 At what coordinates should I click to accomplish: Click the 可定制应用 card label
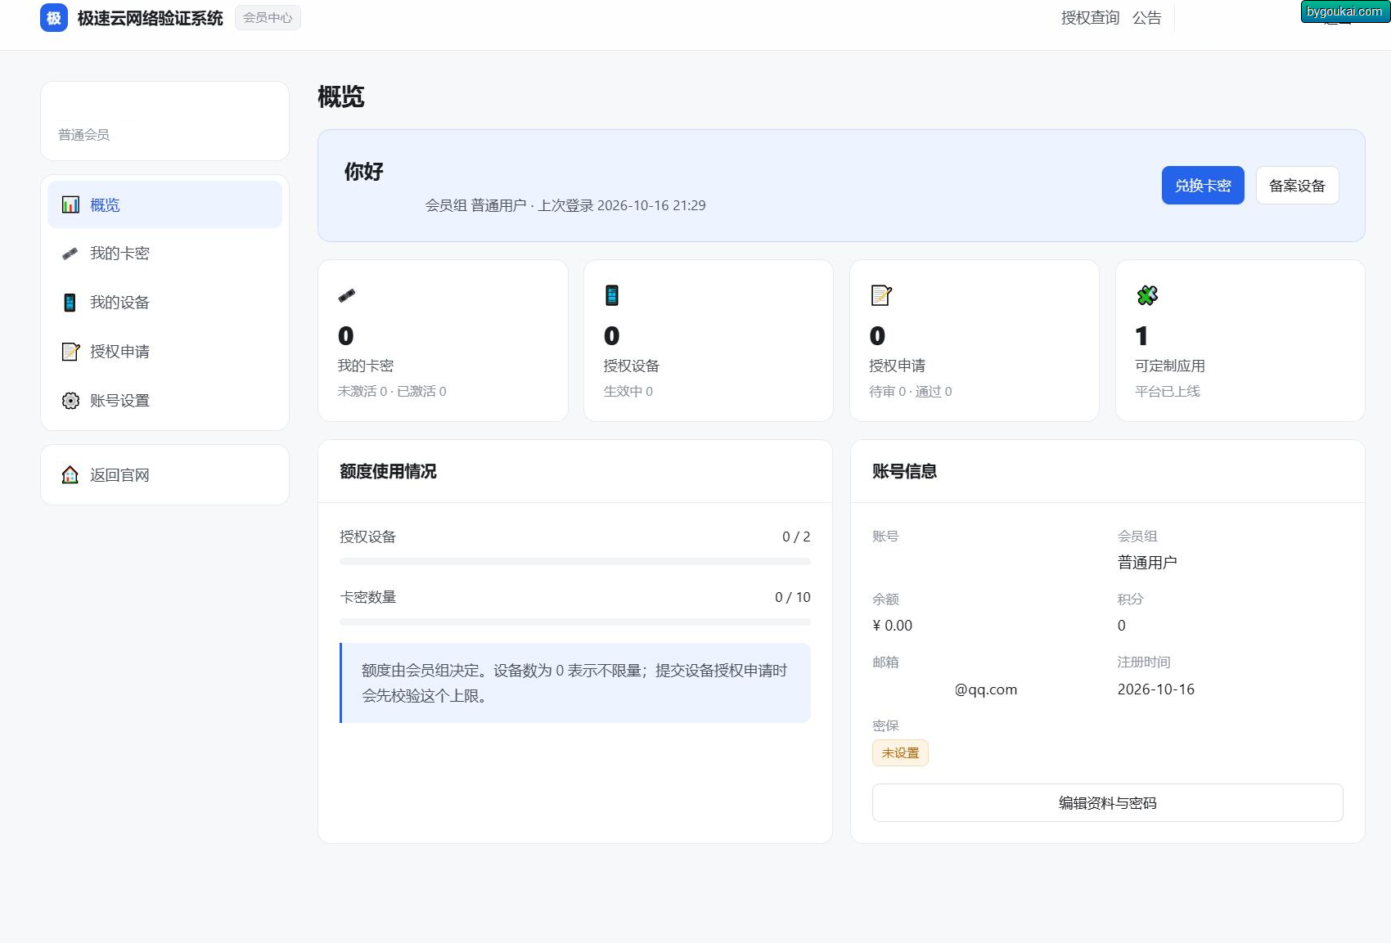coord(1170,366)
